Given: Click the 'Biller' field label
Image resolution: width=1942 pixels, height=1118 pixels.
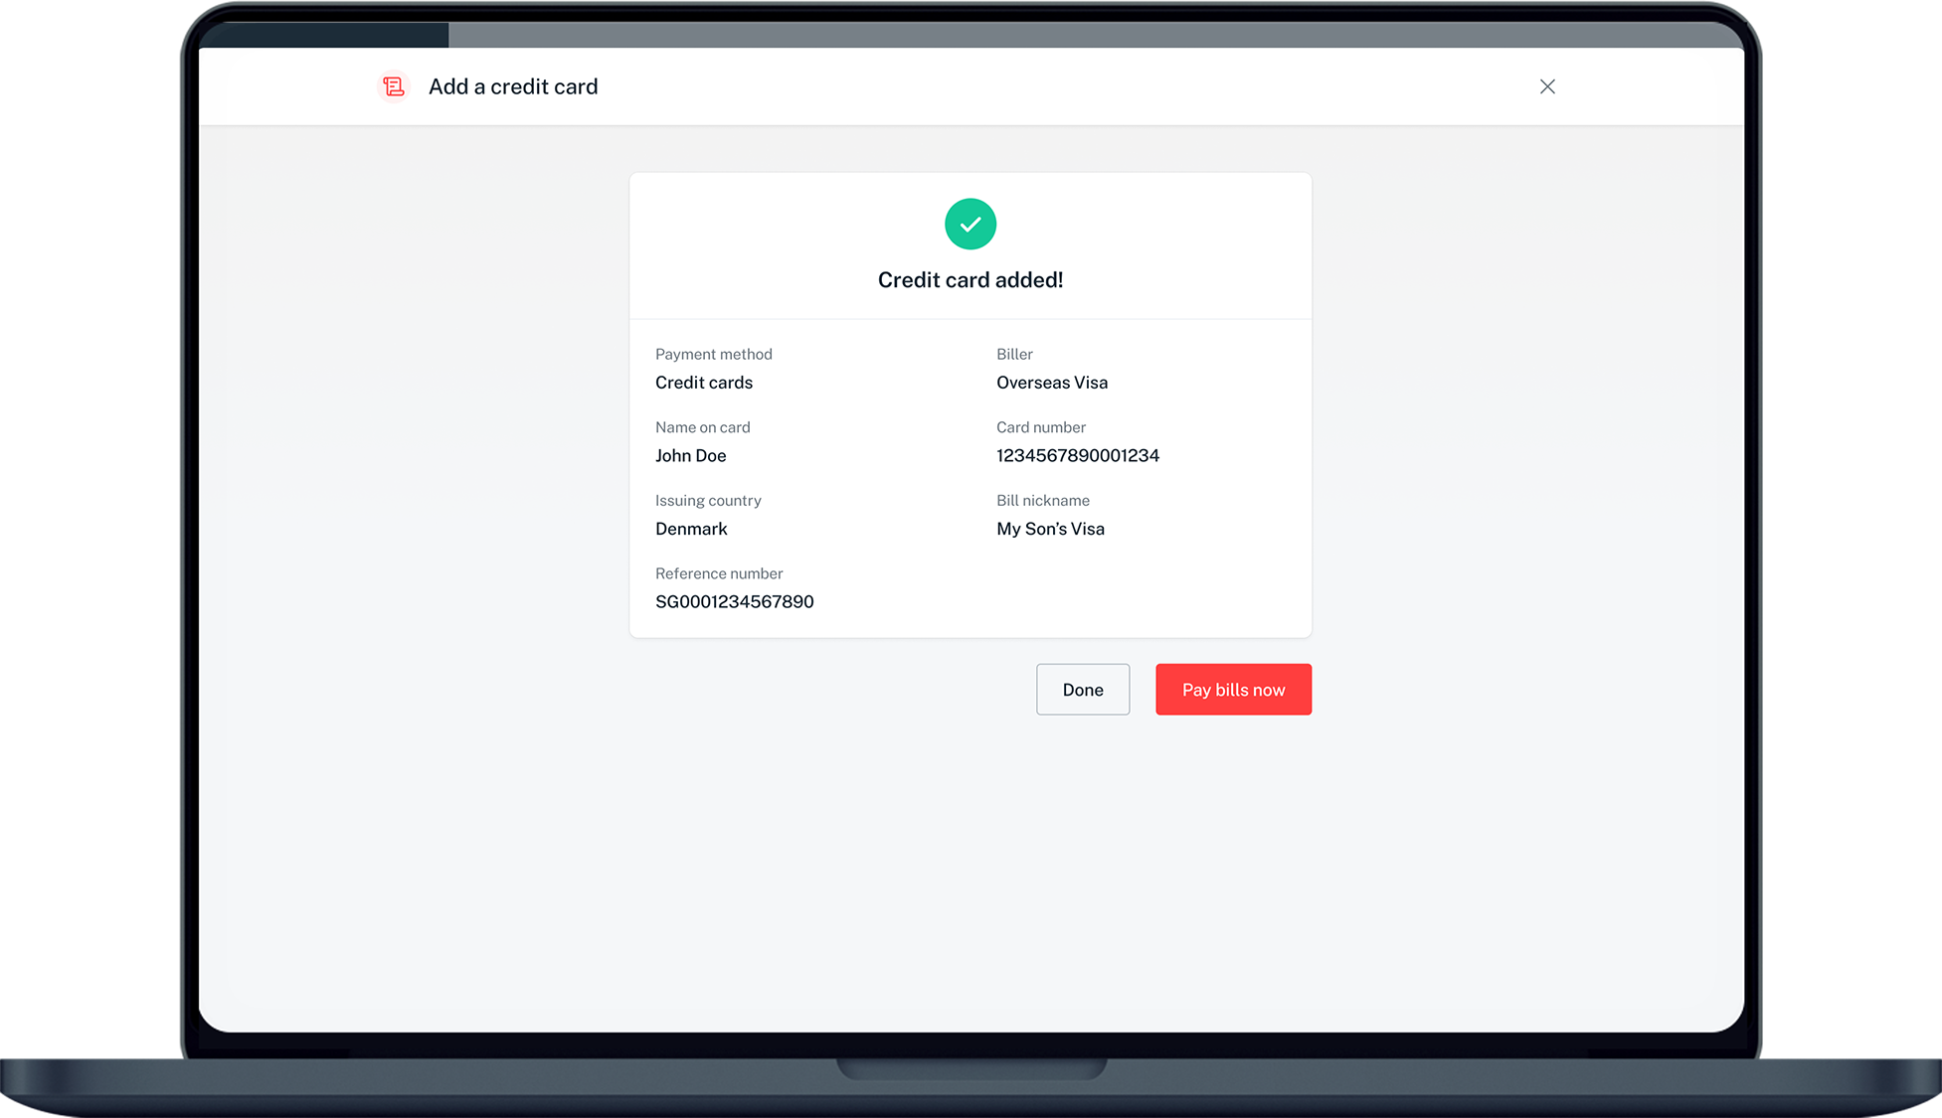Looking at the screenshot, I should click(x=1014, y=354).
